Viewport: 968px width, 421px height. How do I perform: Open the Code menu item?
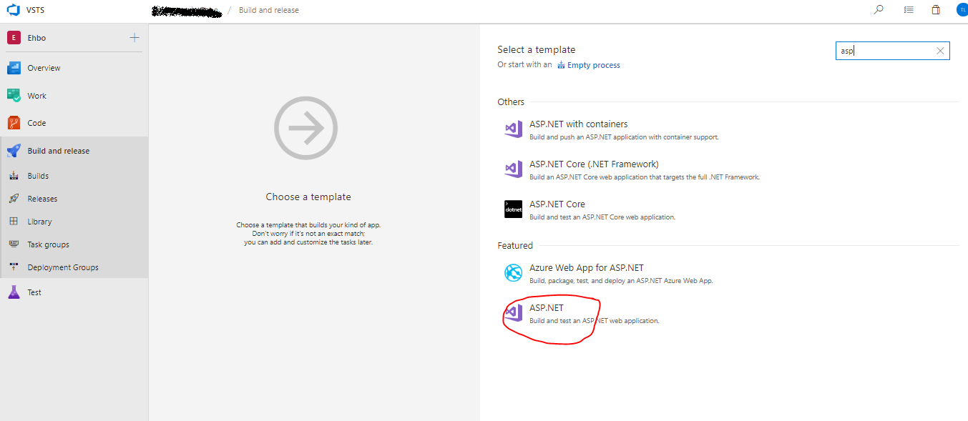pos(36,123)
